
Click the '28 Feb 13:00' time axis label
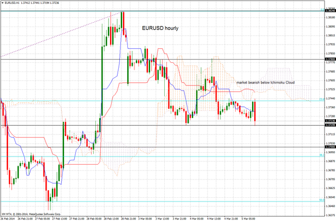click(x=111, y=219)
